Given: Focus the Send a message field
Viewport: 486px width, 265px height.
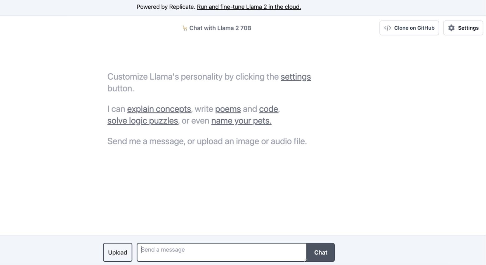Looking at the screenshot, I should 222,252.
